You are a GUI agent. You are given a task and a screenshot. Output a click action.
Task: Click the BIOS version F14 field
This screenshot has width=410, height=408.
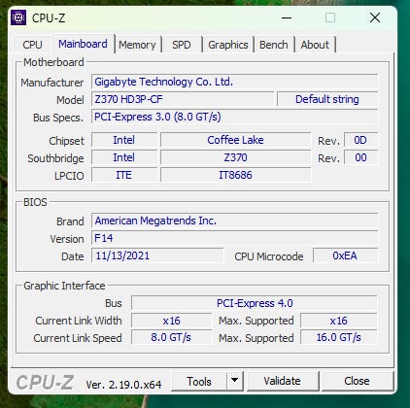(234, 238)
